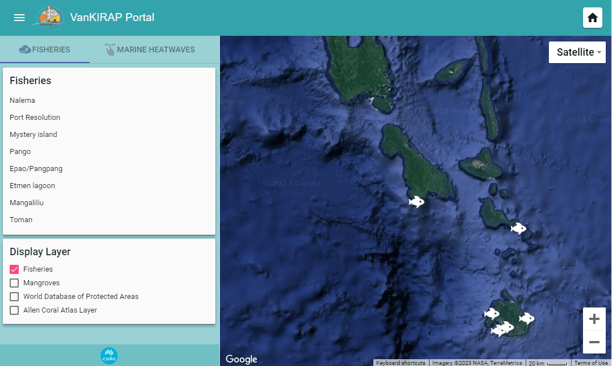Click the VanKIRAP Portal logo

[49, 17]
